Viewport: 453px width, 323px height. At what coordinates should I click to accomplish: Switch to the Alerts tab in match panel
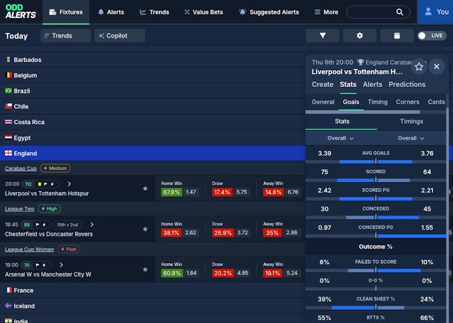point(373,85)
